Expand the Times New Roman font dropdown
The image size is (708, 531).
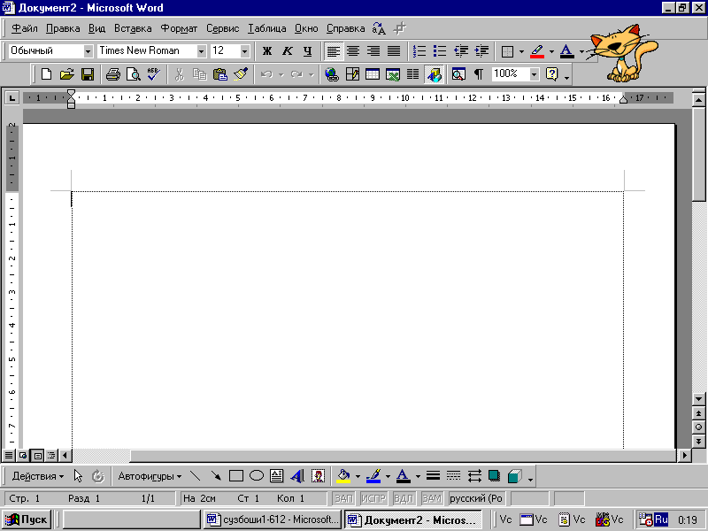[x=202, y=51]
